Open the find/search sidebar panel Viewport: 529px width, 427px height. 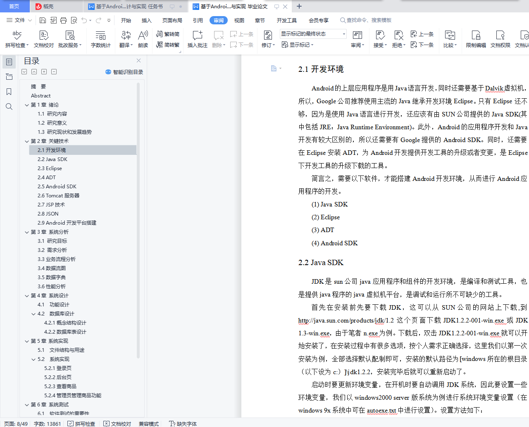[x=9, y=107]
